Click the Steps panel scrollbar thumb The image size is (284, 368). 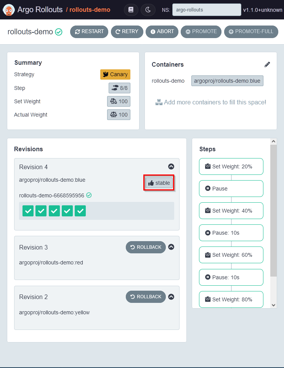(273, 211)
